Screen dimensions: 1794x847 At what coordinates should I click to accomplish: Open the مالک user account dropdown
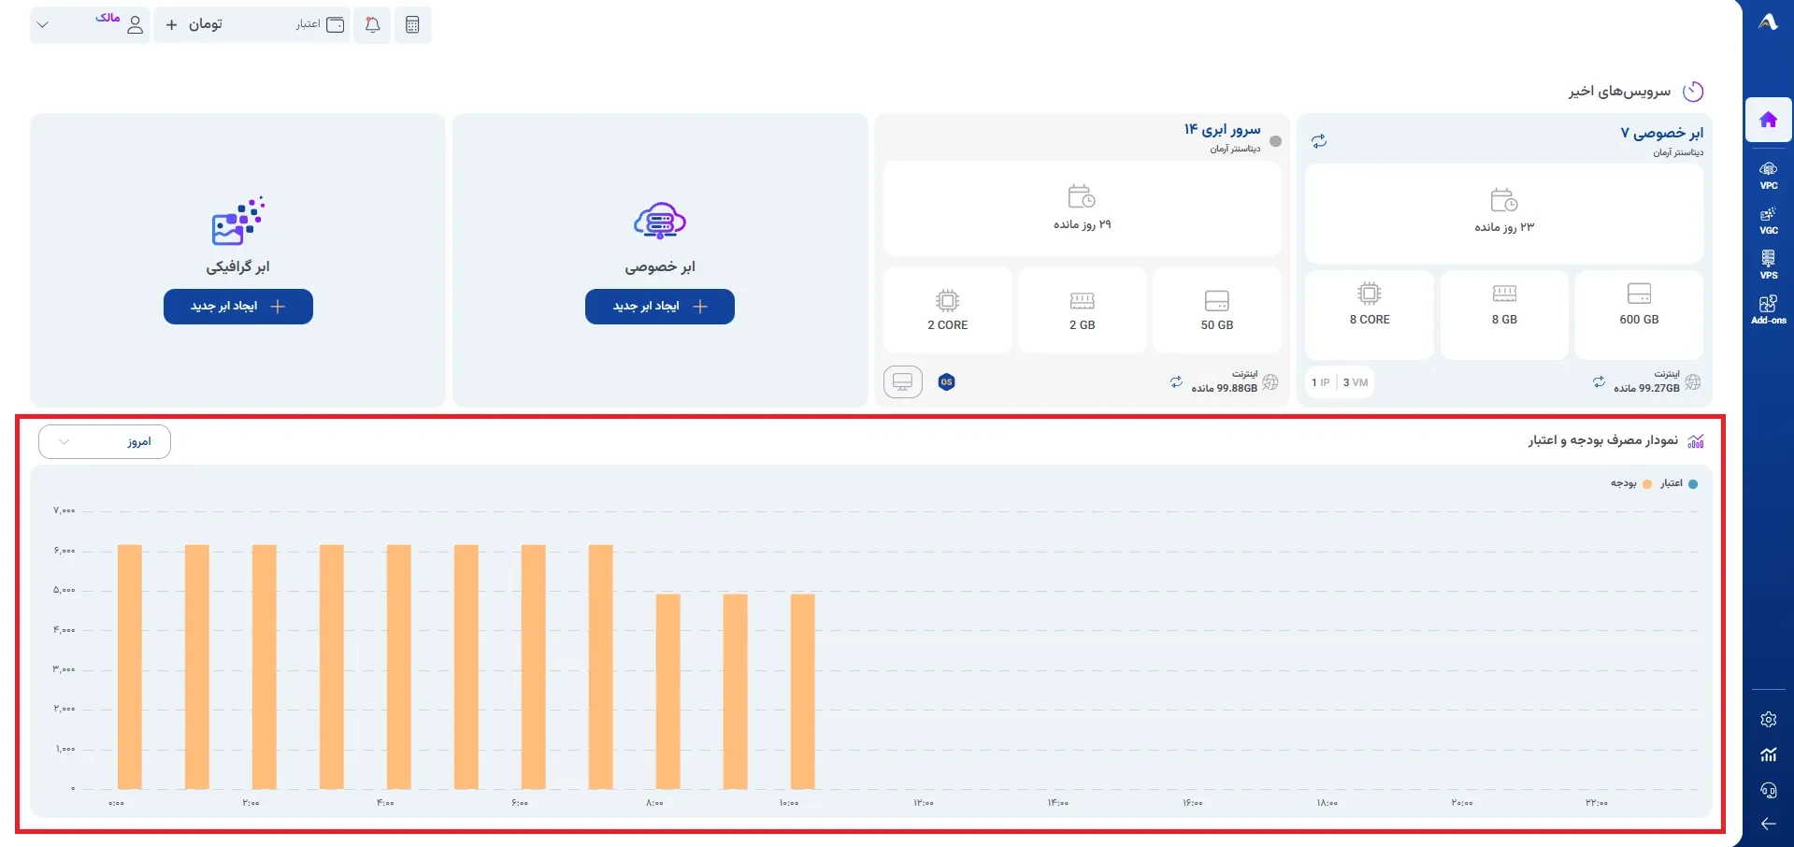click(90, 24)
